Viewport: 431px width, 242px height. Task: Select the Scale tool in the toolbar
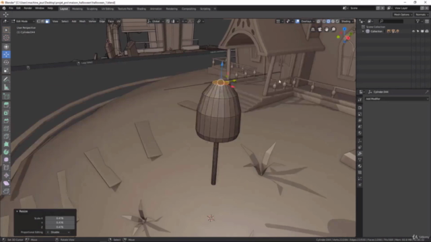click(x=6, y=71)
